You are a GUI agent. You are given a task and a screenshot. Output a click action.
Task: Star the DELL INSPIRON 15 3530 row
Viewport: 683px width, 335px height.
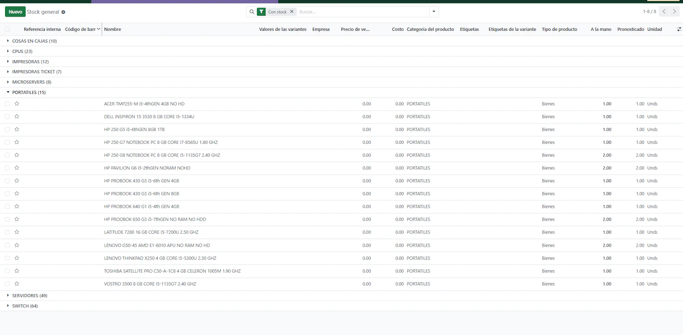tap(17, 117)
